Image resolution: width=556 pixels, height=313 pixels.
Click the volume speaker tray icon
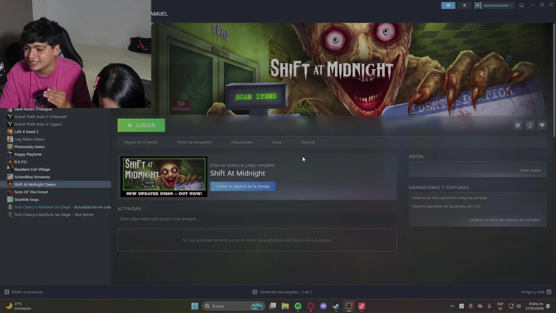[518, 306]
